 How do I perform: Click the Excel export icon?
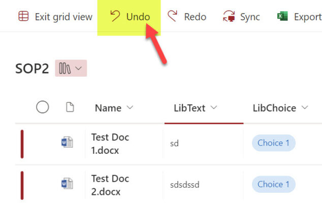click(282, 16)
